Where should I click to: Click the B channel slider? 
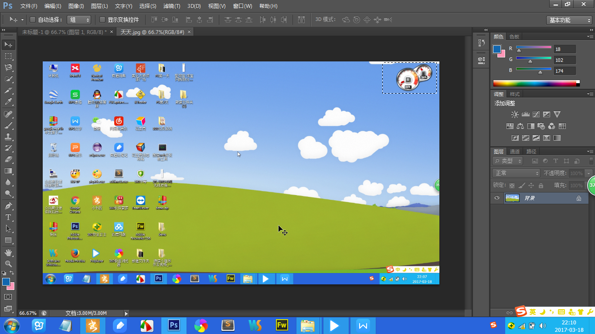point(534,70)
